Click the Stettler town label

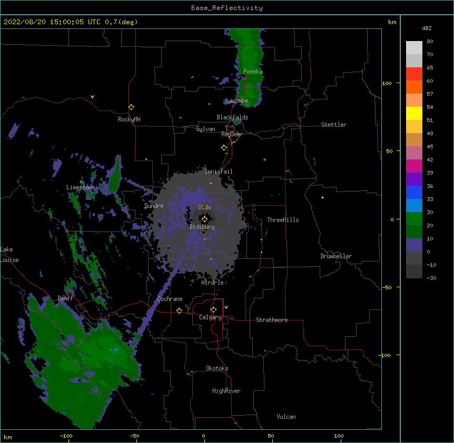coord(334,125)
